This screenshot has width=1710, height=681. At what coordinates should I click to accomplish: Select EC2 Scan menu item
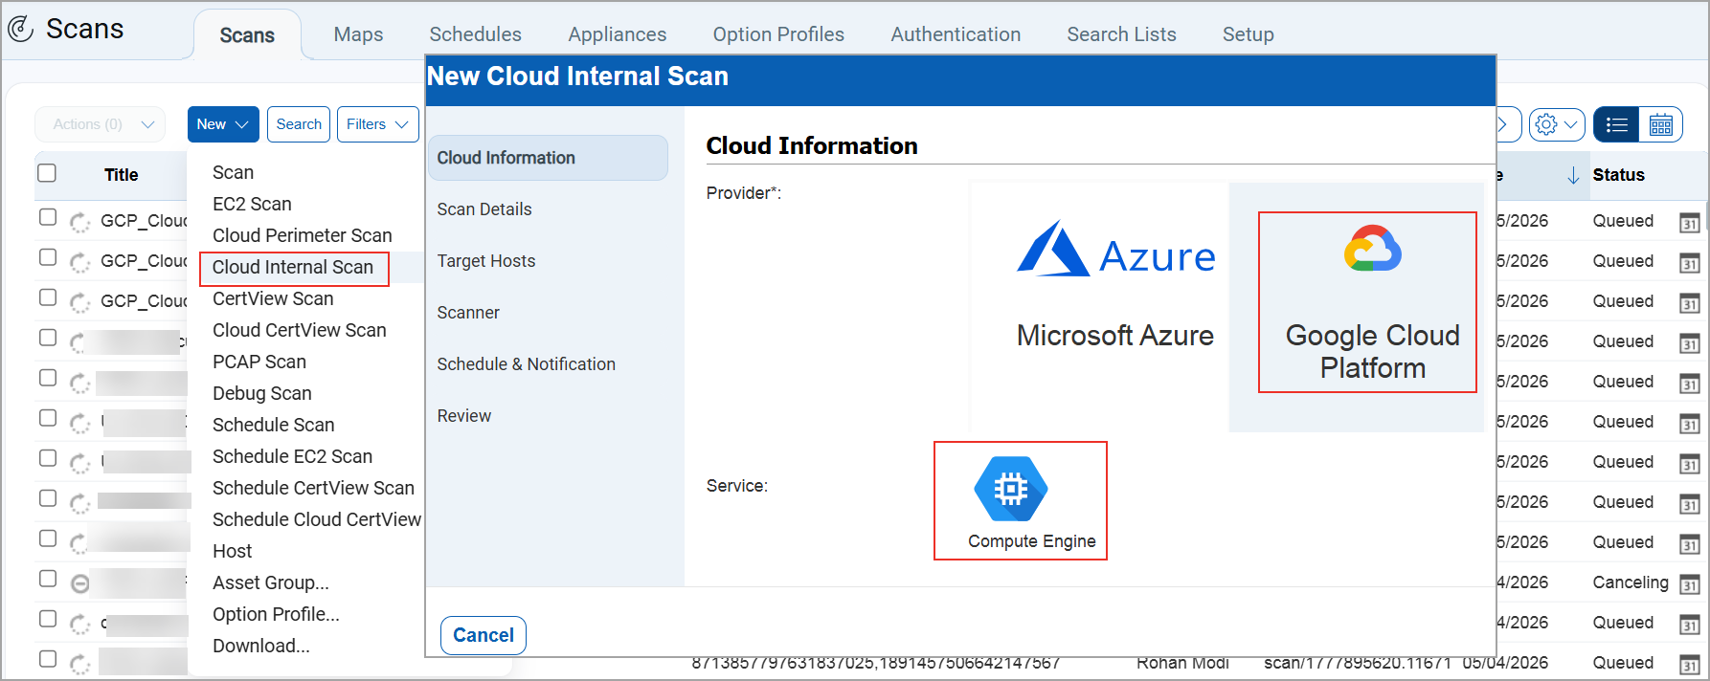pyautogui.click(x=252, y=204)
